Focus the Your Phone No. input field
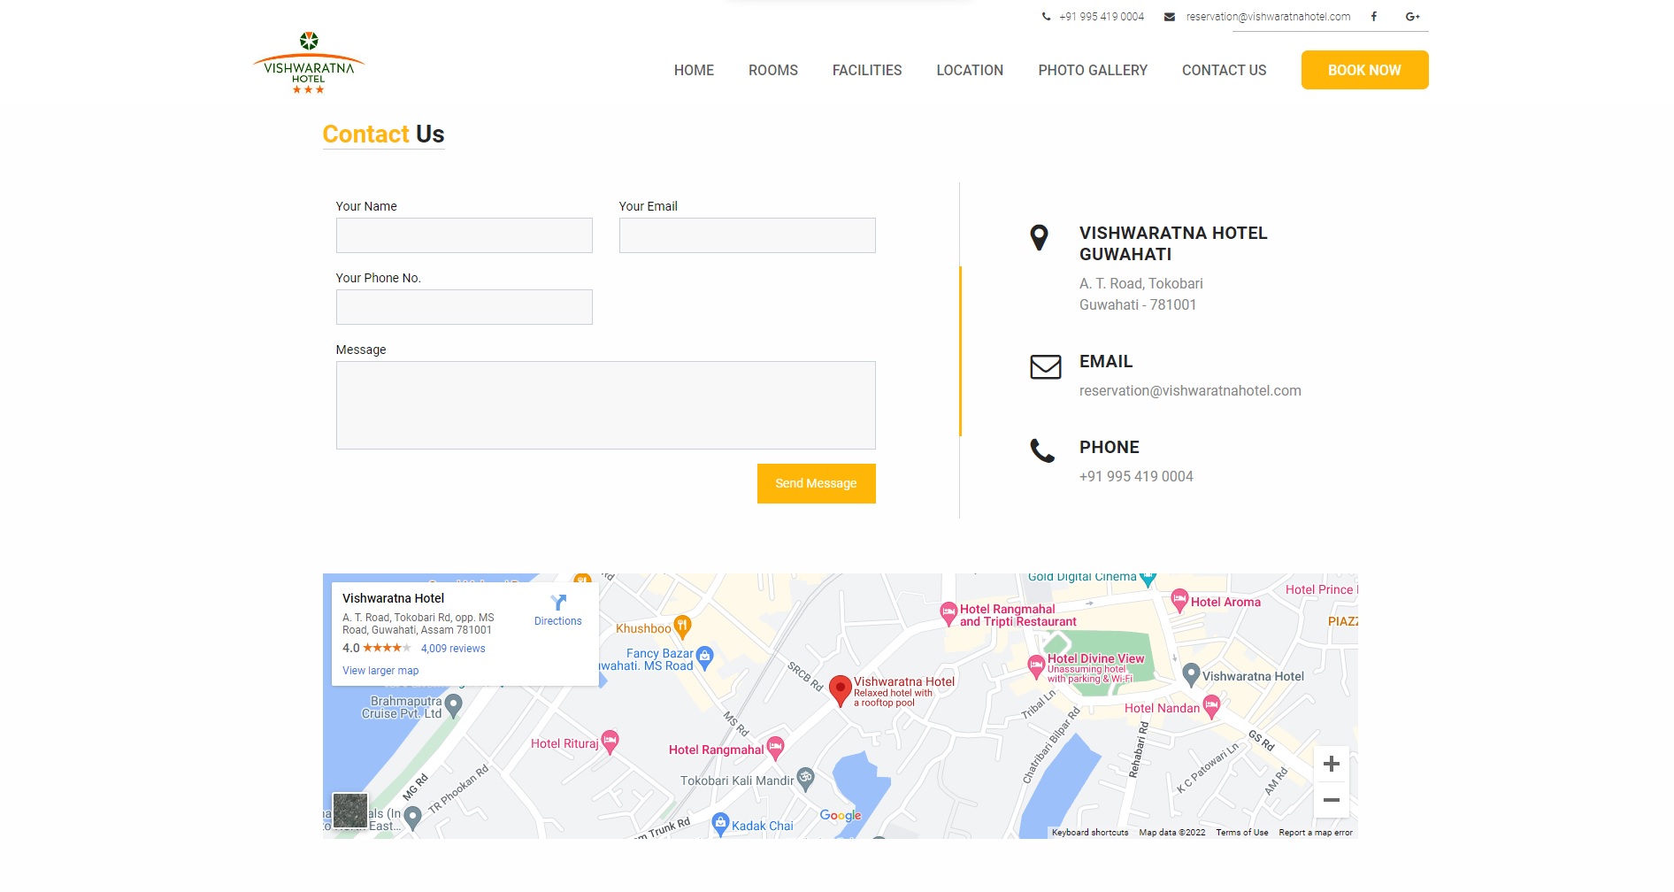1674x892 pixels. (x=465, y=307)
